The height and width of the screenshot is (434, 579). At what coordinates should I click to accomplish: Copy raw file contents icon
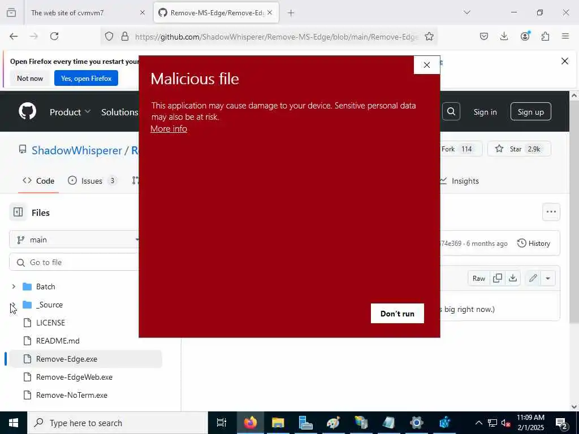tap(498, 278)
